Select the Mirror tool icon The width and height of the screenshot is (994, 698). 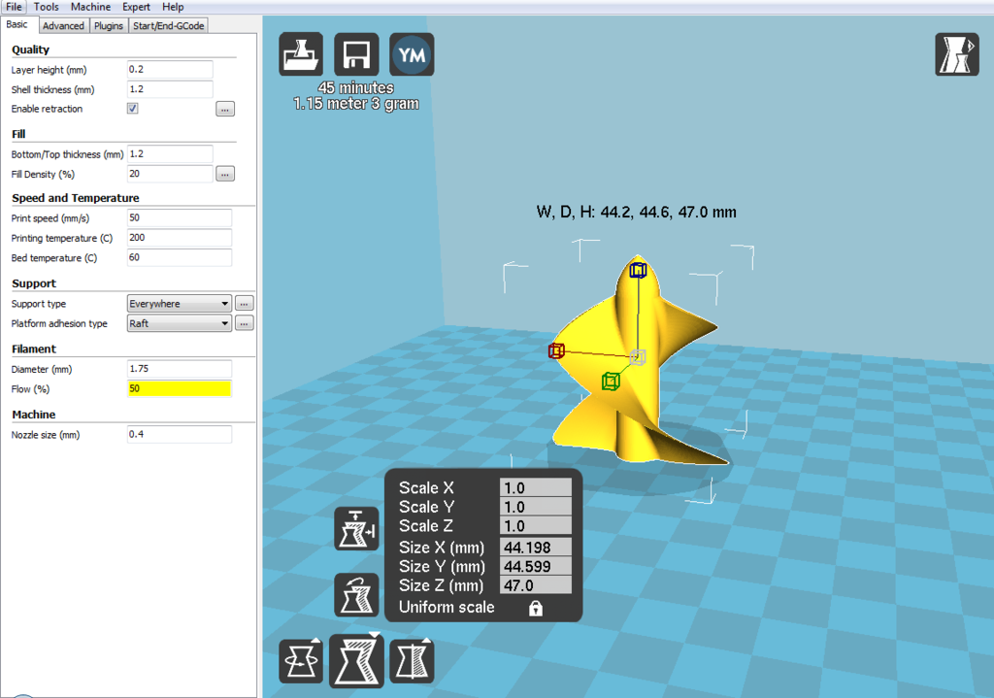coord(412,661)
